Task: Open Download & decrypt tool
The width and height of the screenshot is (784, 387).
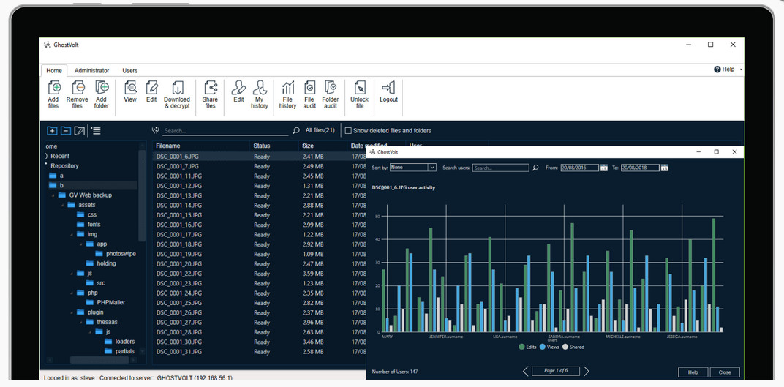Action: 177,89
